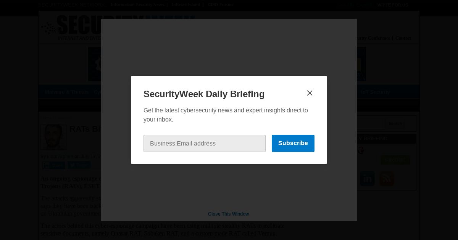Open the CISO Forum link
Viewport: 458px width, 240px height.
click(220, 5)
